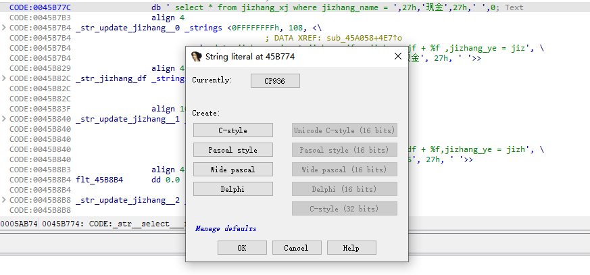Click Wide pascal (16 bits) button
The image size is (590, 275).
tap(344, 170)
